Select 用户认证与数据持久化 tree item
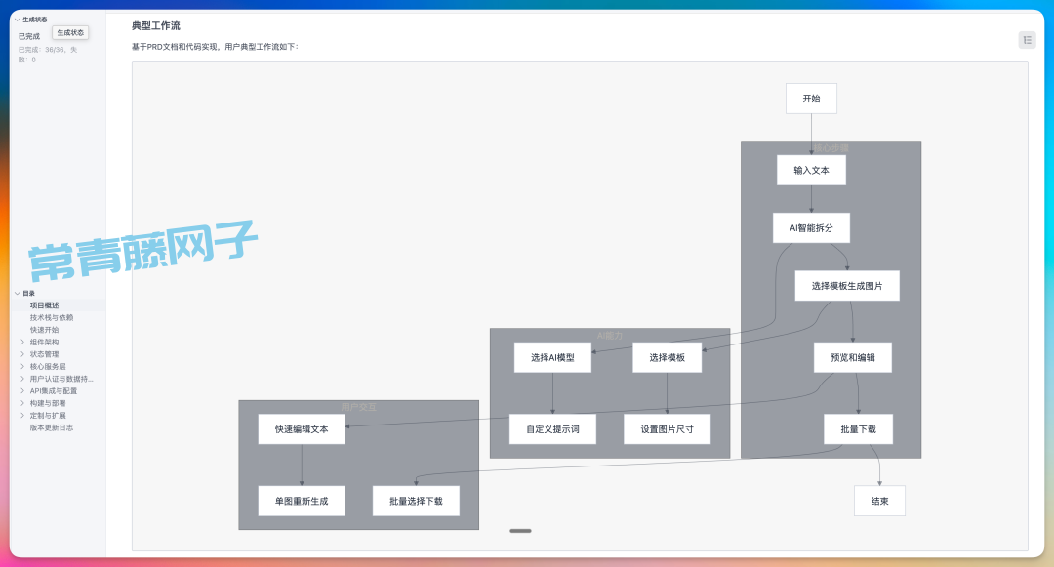The image size is (1054, 567). click(x=61, y=379)
